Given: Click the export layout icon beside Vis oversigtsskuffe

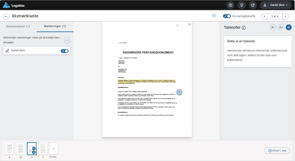Looking at the screenshot, I should (214, 15).
